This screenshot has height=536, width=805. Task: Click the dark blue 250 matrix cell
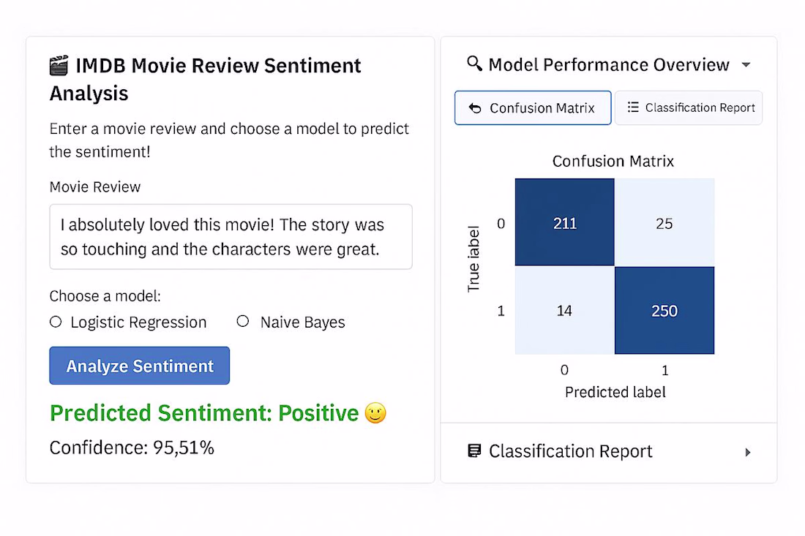664,310
